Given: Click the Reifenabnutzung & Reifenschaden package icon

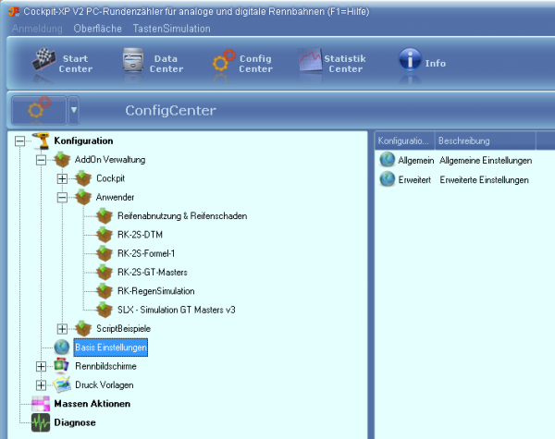Looking at the screenshot, I should click(x=105, y=215).
